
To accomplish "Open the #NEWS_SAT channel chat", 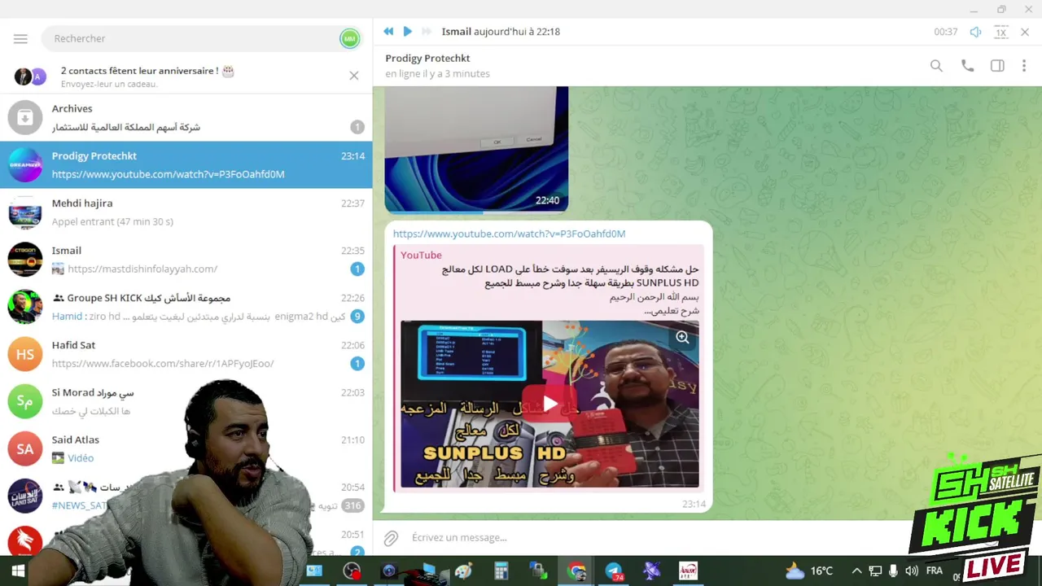I will (x=186, y=496).
